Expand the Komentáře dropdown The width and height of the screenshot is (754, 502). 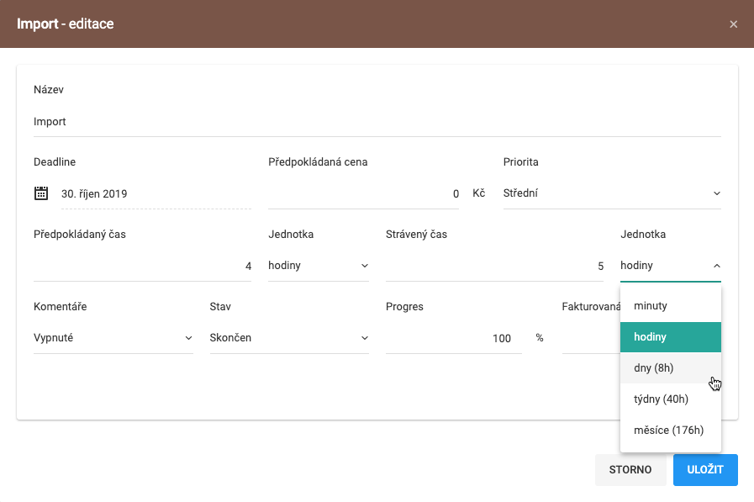pos(113,338)
